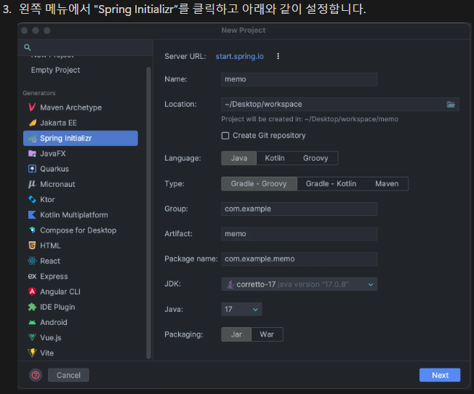Click the Spring Initializr leaf icon

click(x=32, y=139)
